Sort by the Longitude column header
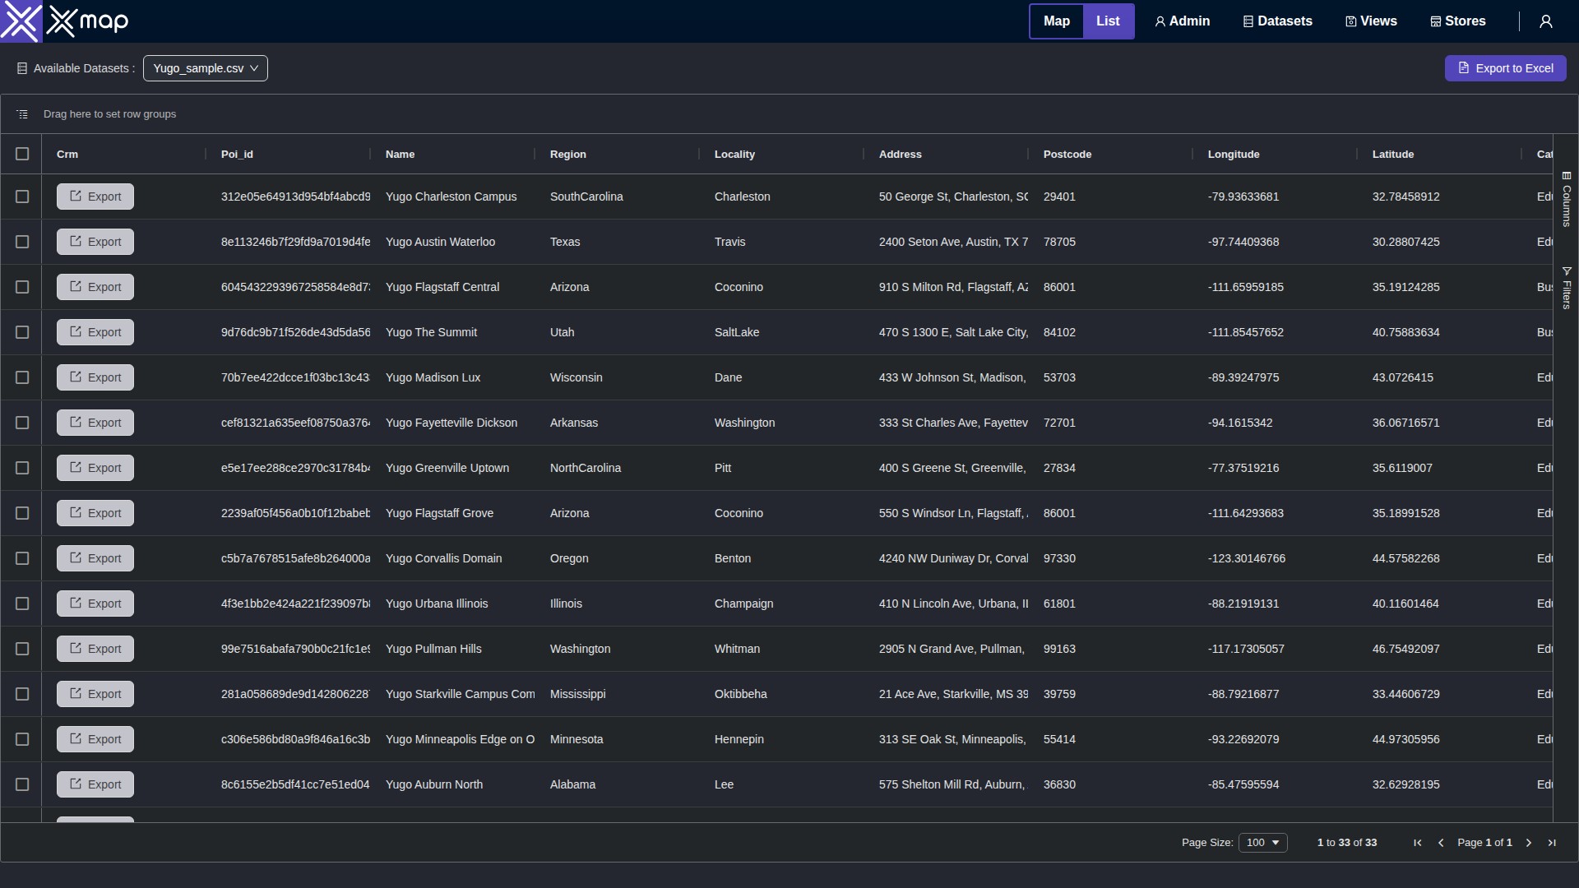 coord(1234,155)
